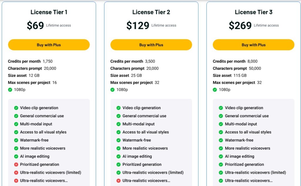Click green check for Tier 3 Multi-modal input
Viewport: 301px width, 186px height.
pos(221,124)
